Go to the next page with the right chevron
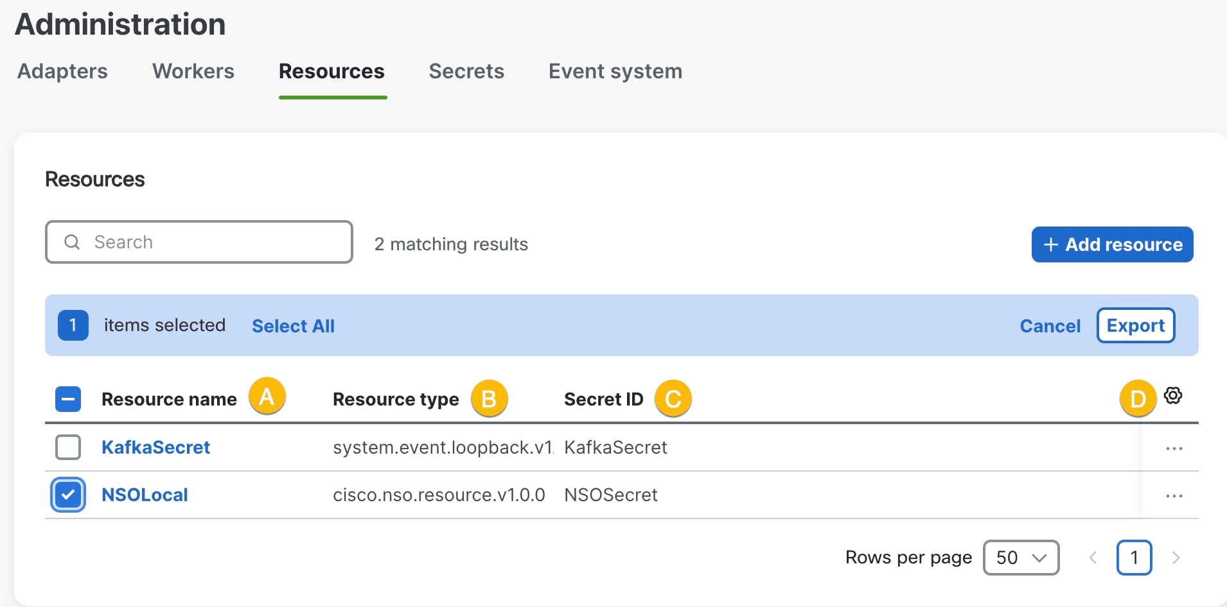Screen dimensions: 1227x607 tap(1176, 558)
